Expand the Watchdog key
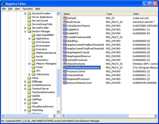The height and width of the screenshot is (124, 159). pos(25,110)
